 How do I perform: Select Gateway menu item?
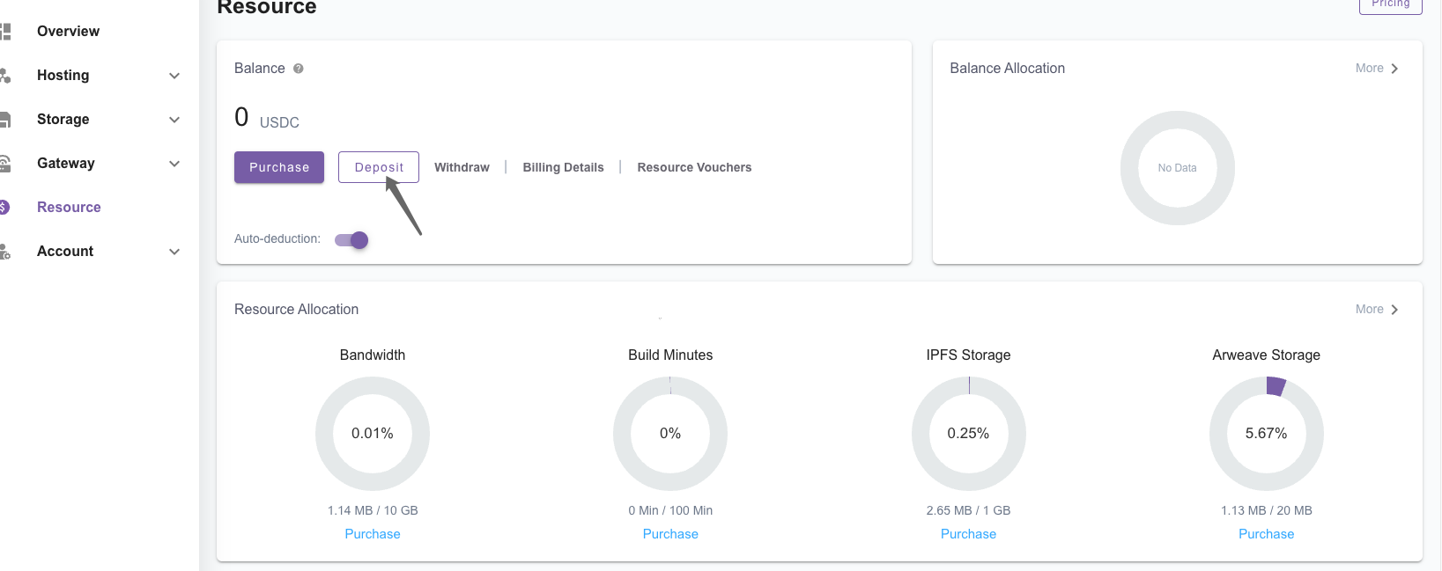pos(65,164)
